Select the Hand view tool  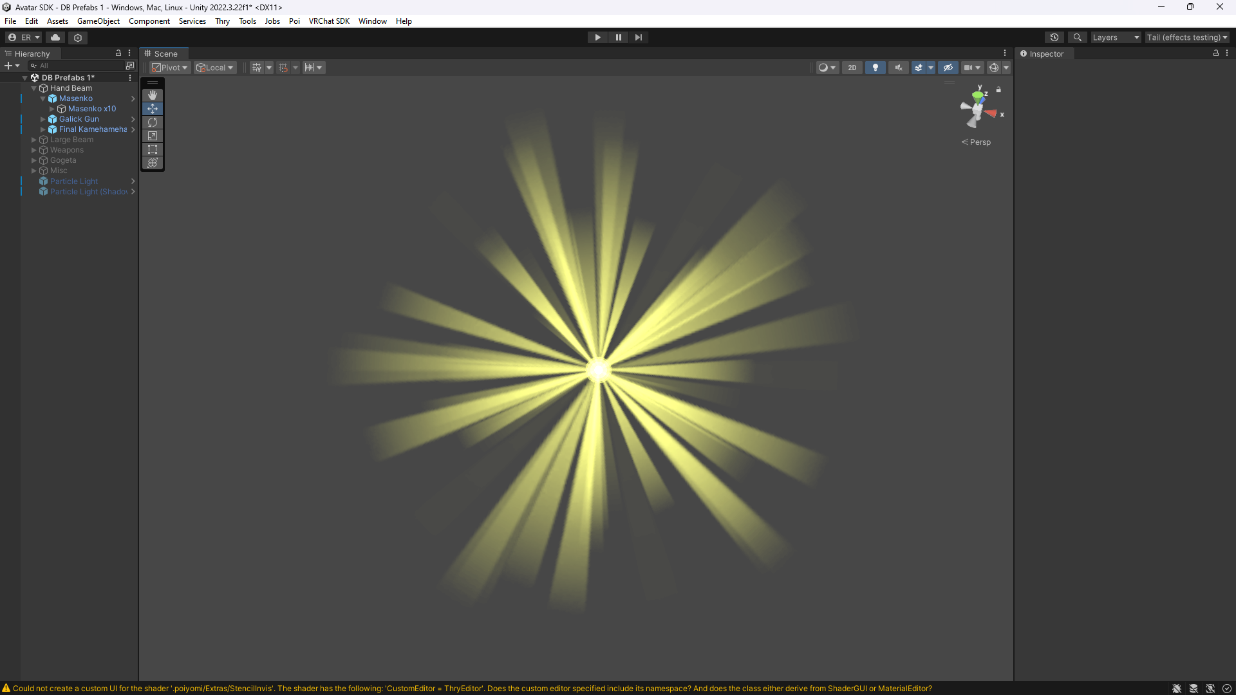153,95
